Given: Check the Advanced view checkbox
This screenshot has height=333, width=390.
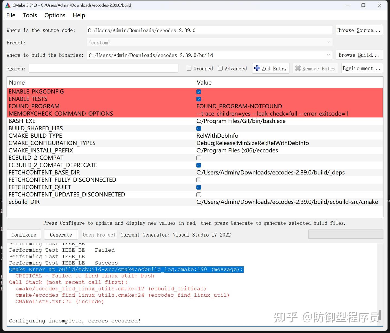Looking at the screenshot, I should pyautogui.click(x=220, y=68).
